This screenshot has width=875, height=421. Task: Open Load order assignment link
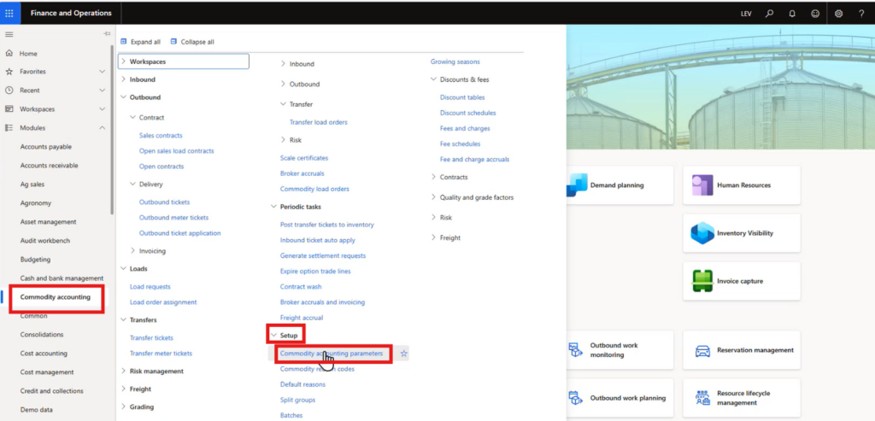point(163,302)
